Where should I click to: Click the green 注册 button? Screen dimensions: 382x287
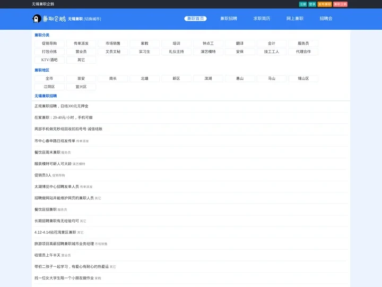(303, 4)
